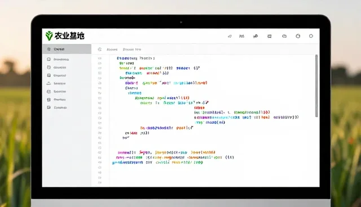
Task: Open the sidebar item with the cylinder icon
Action: tap(67, 100)
